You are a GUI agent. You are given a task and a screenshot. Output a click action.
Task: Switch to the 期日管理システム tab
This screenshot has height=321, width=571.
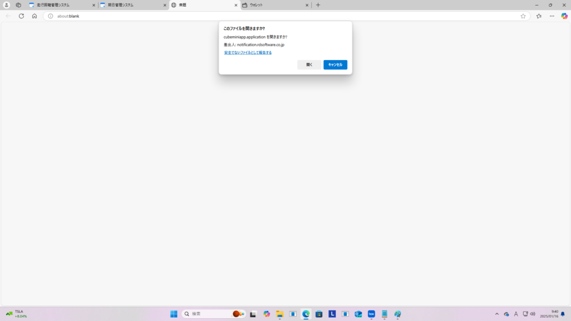pyautogui.click(x=129, y=5)
